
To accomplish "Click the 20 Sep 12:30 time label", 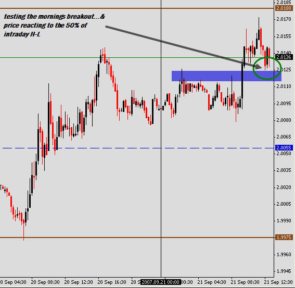I will pyautogui.click(x=79, y=282).
